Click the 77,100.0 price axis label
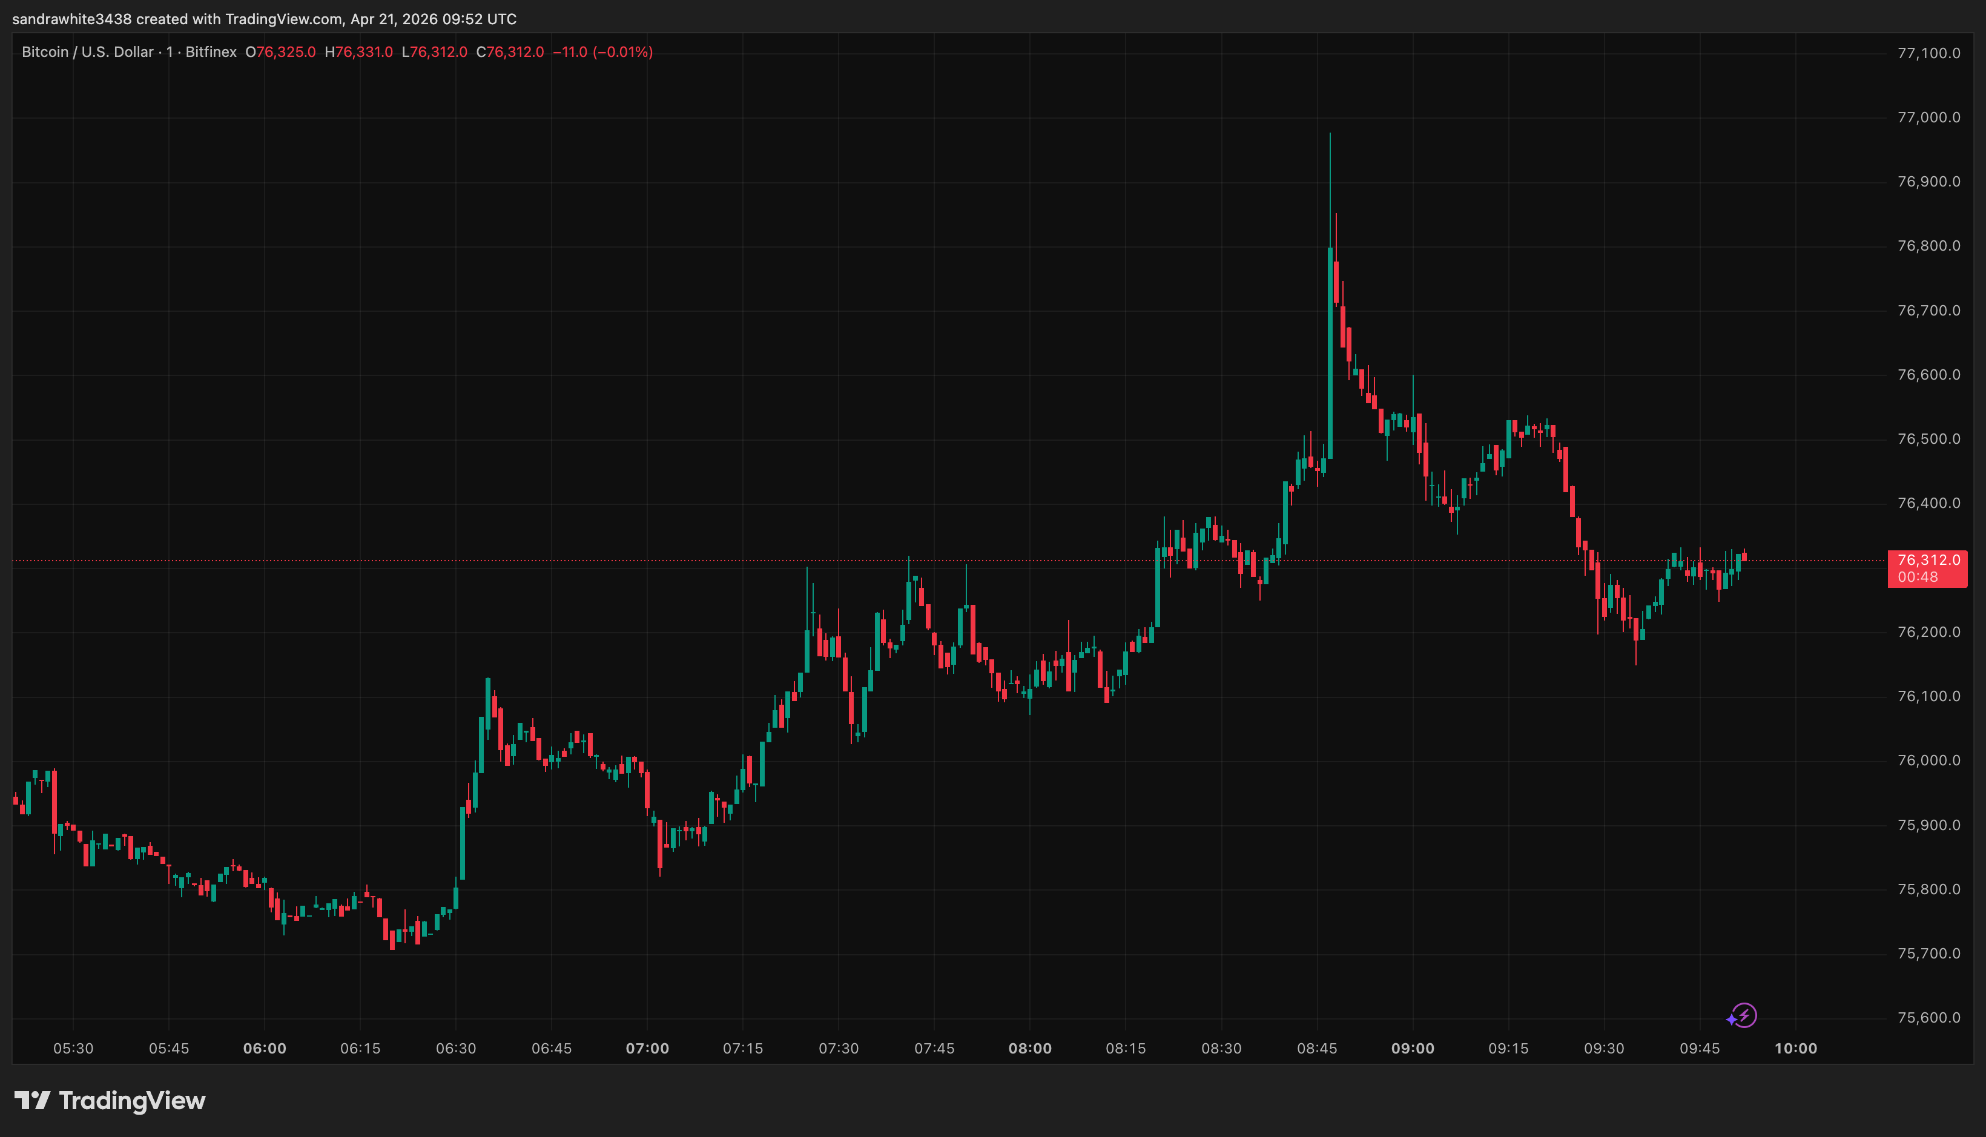The height and width of the screenshot is (1137, 1986). pyautogui.click(x=1930, y=54)
